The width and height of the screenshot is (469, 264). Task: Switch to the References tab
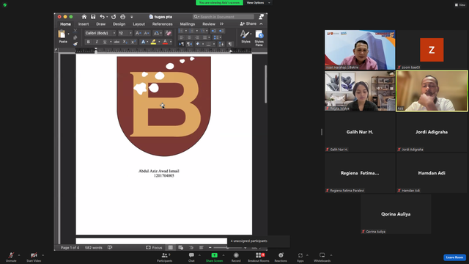pyautogui.click(x=163, y=24)
